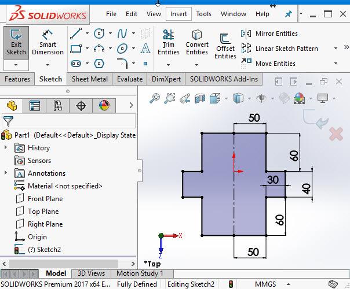
Task: Select the Straight Slot tool
Action: 76,64
